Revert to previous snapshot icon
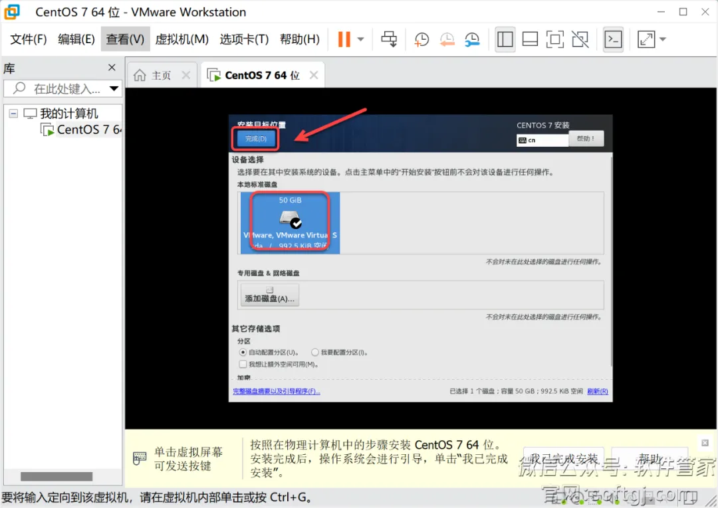The image size is (718, 508). click(447, 39)
